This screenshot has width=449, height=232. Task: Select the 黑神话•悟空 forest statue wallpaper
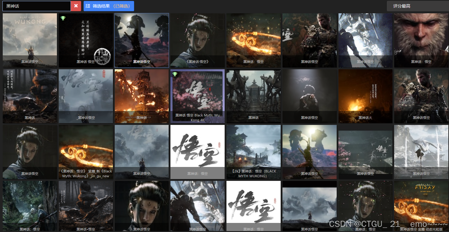pos(86,206)
